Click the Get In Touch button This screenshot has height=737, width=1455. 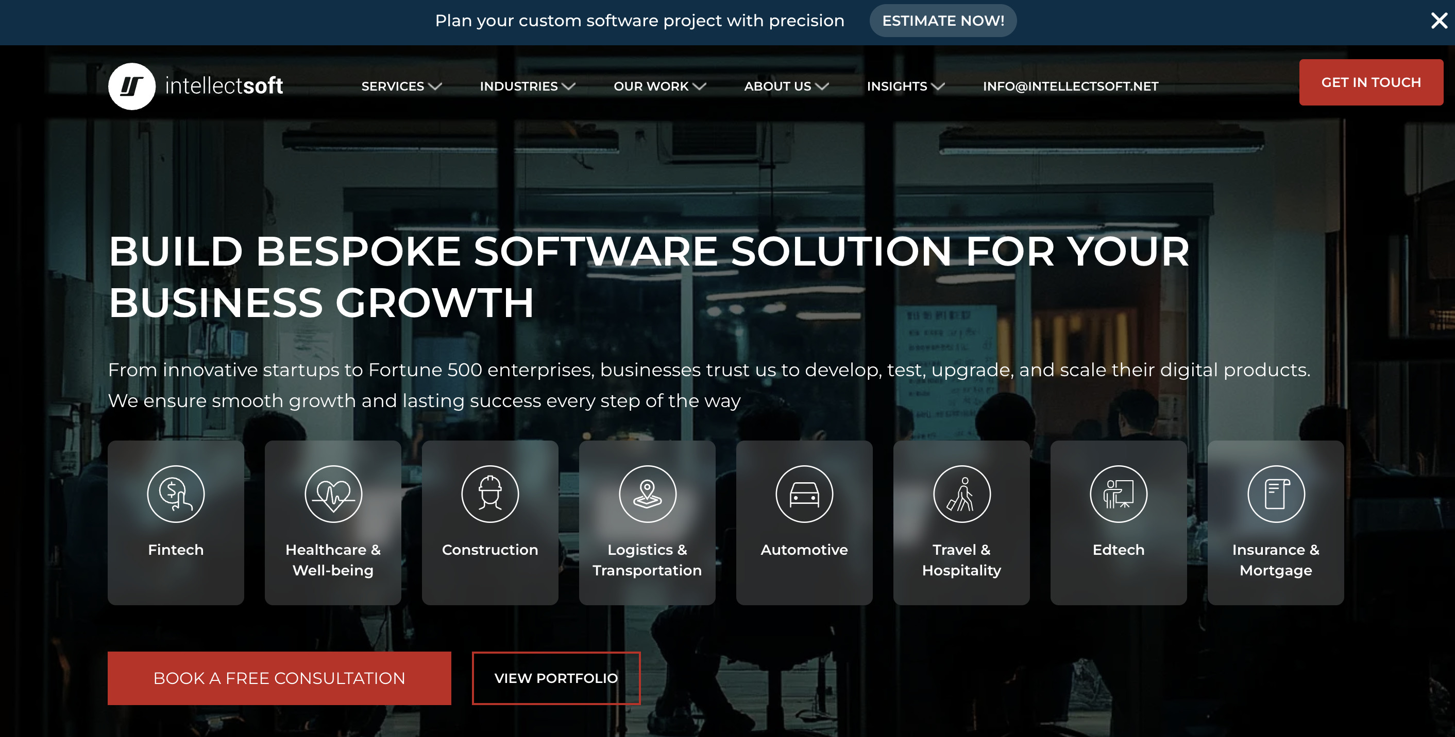click(x=1371, y=82)
